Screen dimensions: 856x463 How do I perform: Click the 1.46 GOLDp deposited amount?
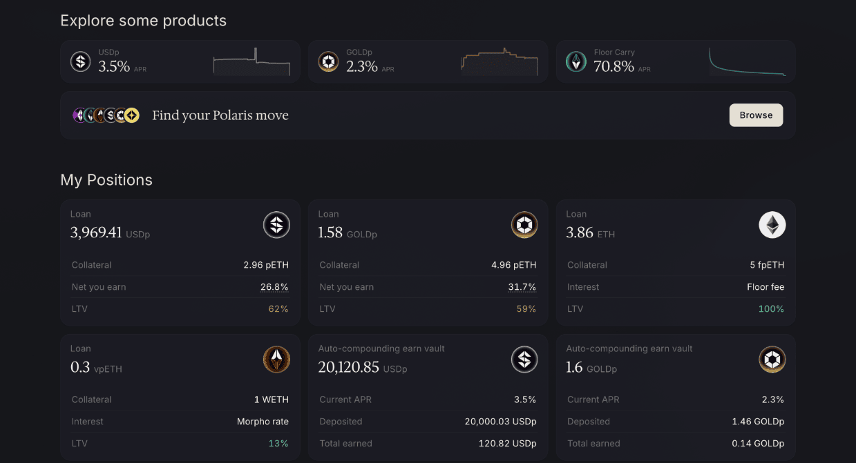pyautogui.click(x=758, y=422)
